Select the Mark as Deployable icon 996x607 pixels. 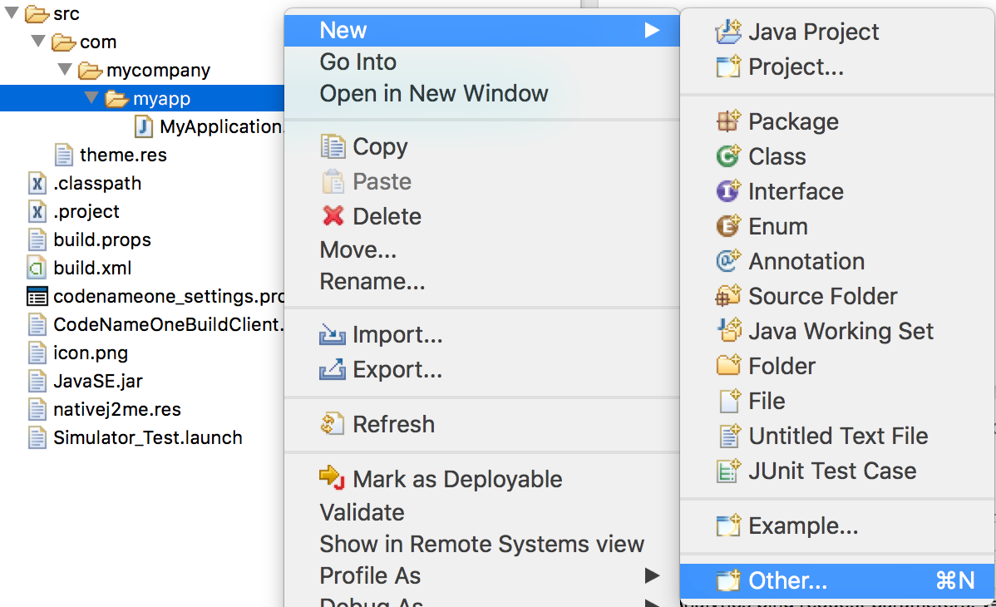333,479
